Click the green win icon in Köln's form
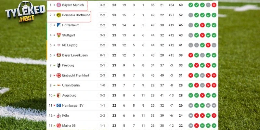This screenshot has width=260, height=130. (208, 115)
